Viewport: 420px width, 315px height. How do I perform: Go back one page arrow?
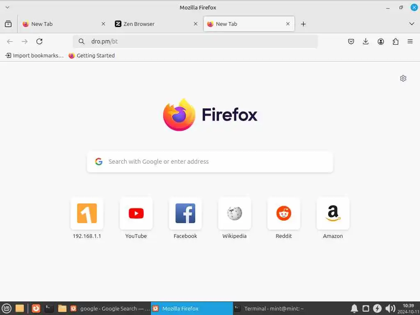(x=10, y=41)
